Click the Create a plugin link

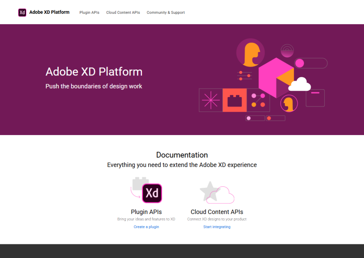click(x=146, y=226)
